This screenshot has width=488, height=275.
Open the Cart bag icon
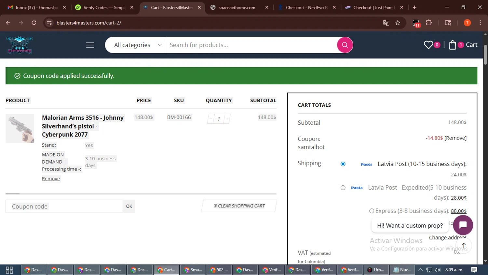tap(453, 45)
